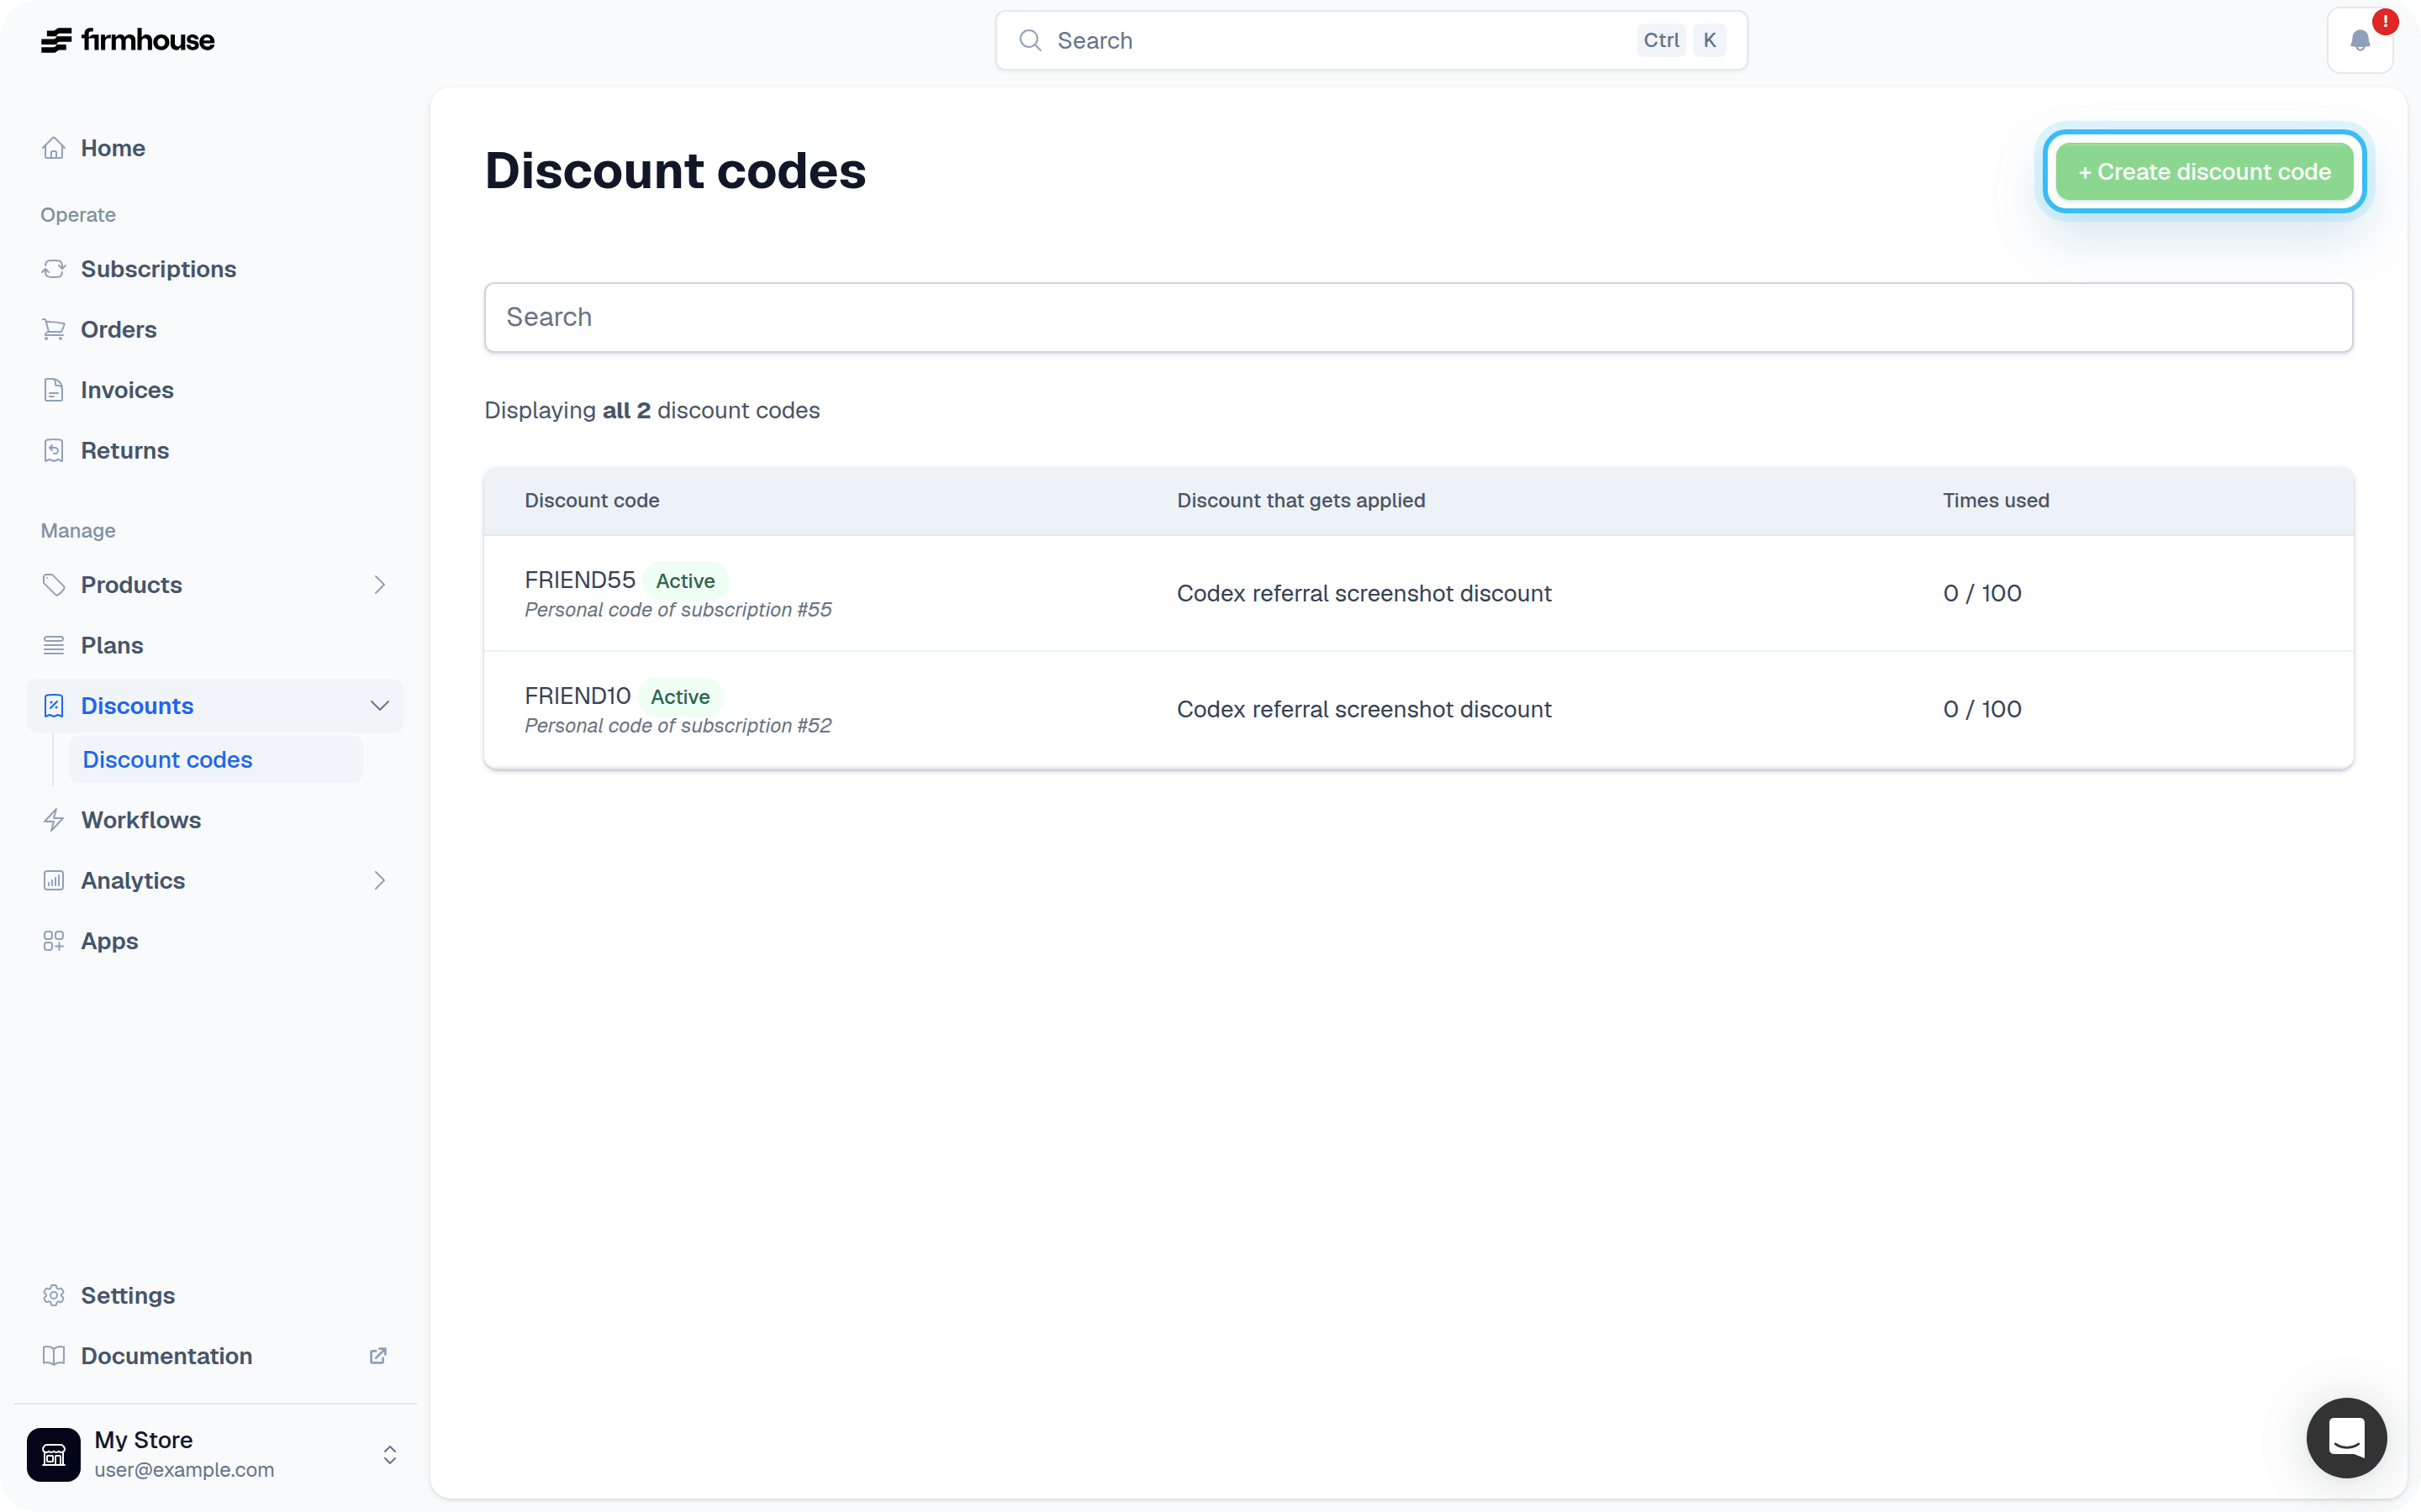This screenshot has height=1512, width=2421.
Task: Open the Apps page
Action: (x=215, y=941)
